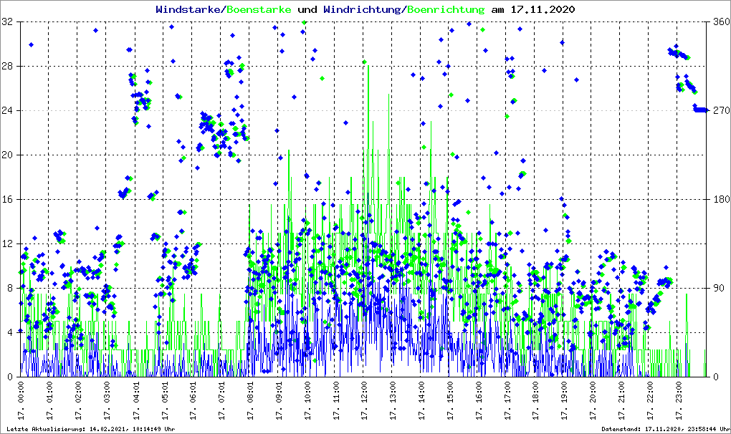Click the '24' label on left axis
The width and height of the screenshot is (731, 434).
[x=8, y=111]
